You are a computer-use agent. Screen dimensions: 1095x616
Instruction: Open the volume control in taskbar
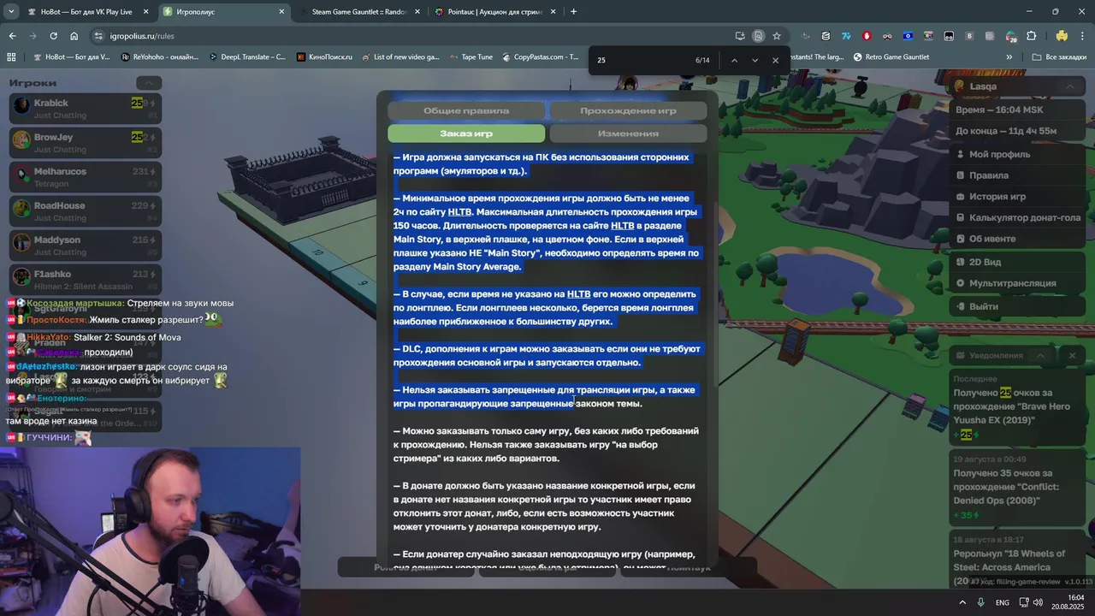(1038, 602)
